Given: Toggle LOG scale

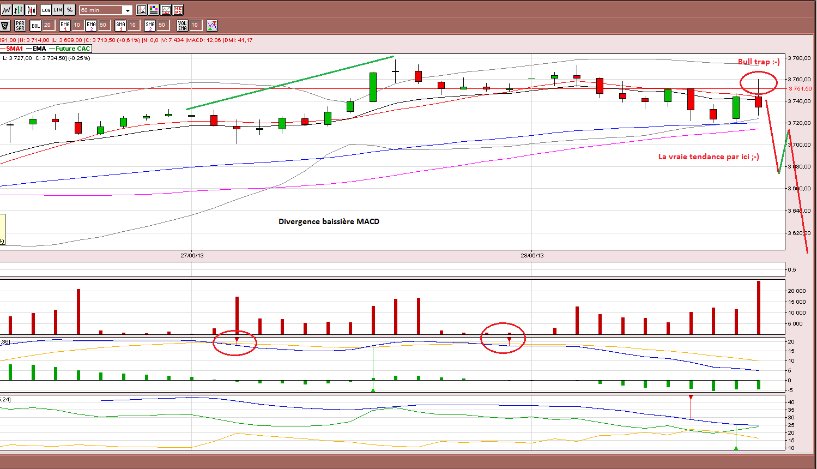Looking at the screenshot, I should pyautogui.click(x=46, y=10).
